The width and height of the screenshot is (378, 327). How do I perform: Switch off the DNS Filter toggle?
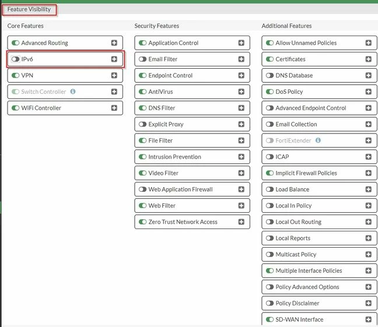point(142,108)
